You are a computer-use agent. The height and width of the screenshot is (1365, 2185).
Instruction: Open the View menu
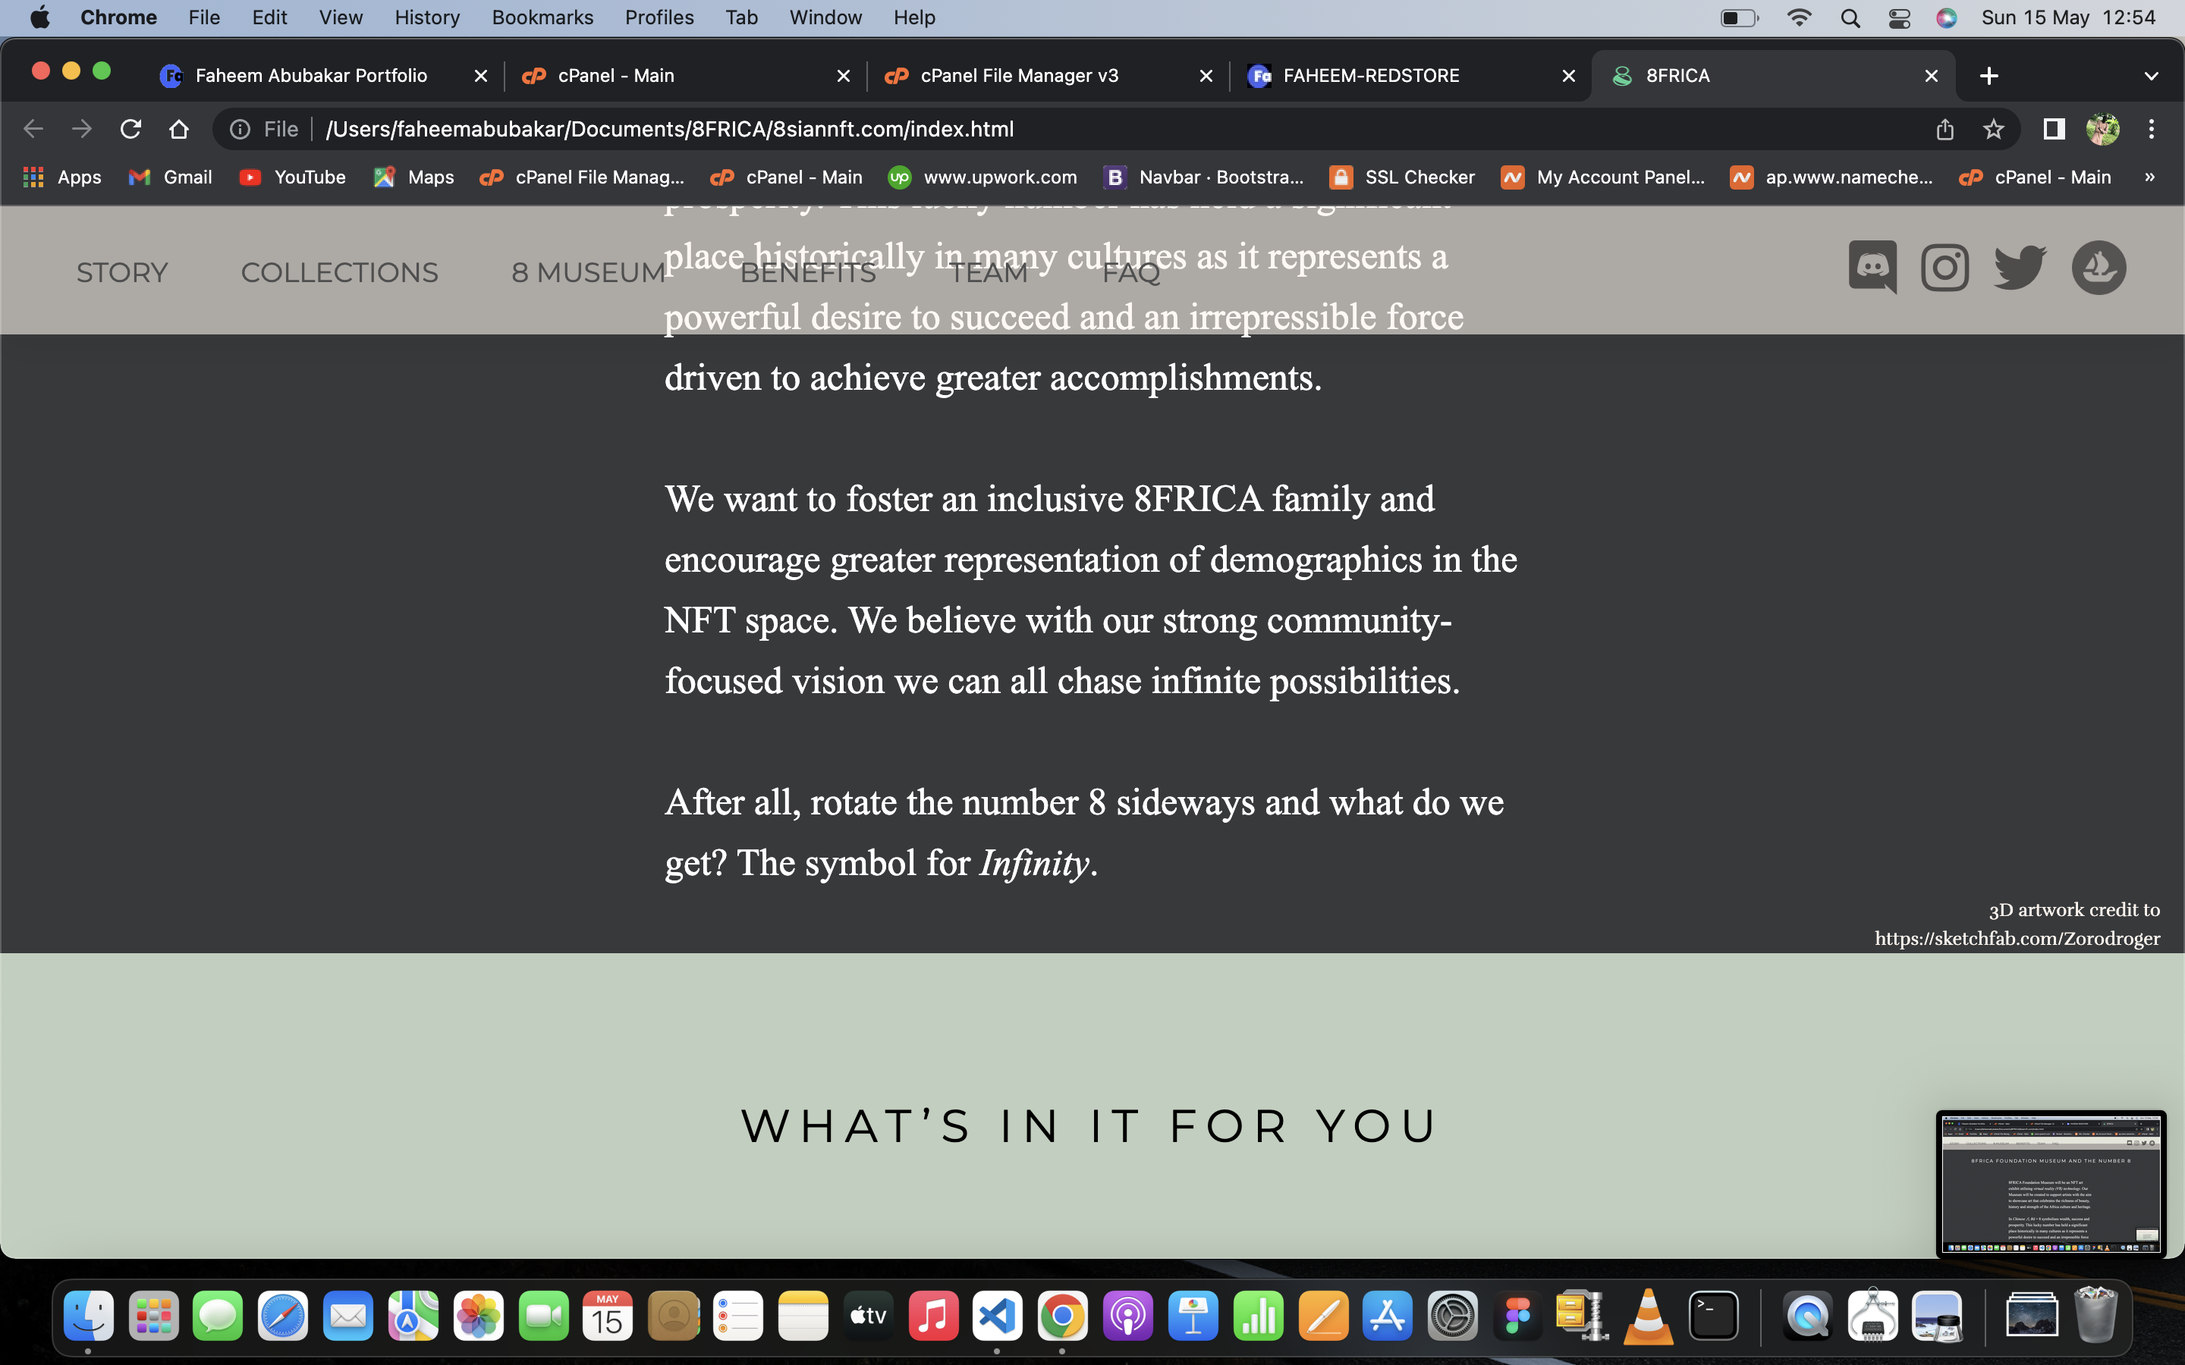coord(341,18)
